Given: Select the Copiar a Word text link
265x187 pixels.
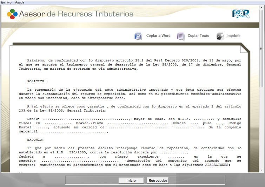Looking at the screenshot, I should (x=158, y=36).
